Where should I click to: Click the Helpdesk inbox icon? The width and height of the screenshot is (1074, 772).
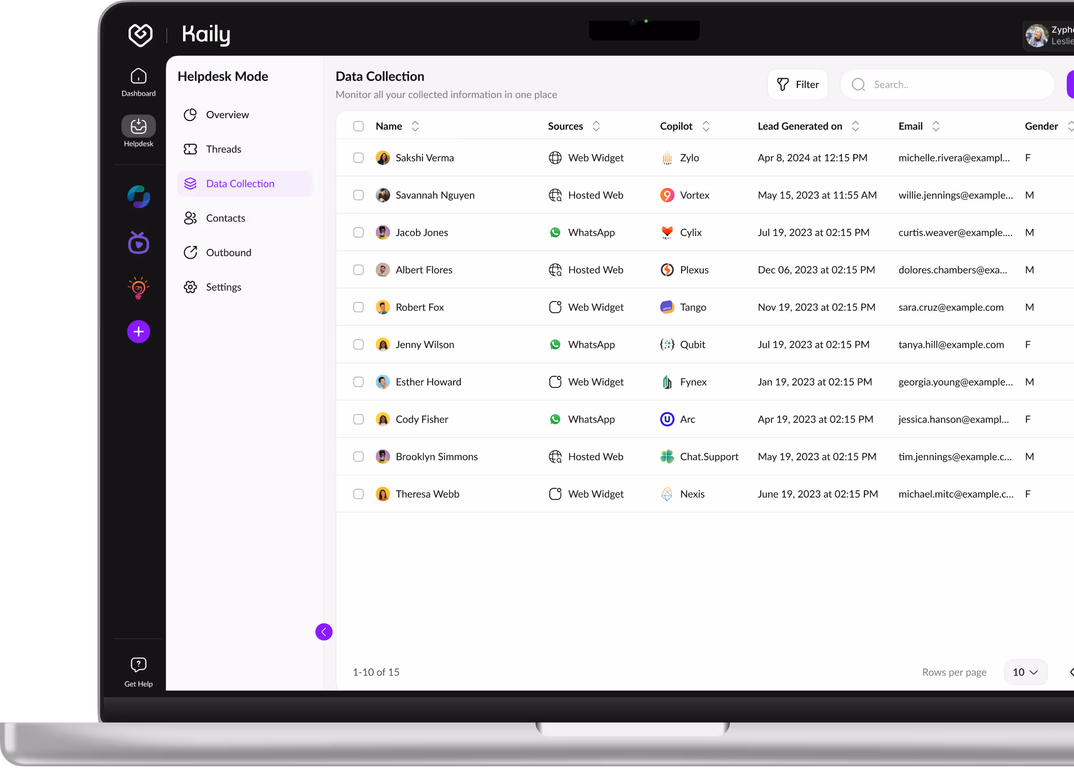[138, 126]
